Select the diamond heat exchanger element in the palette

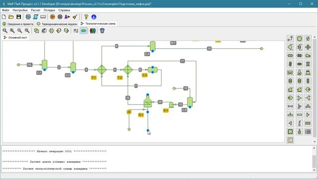point(308,47)
